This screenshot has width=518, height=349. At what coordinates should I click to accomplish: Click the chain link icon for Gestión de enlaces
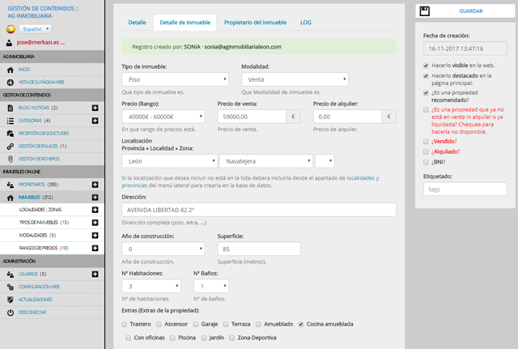pyautogui.click(x=11, y=146)
